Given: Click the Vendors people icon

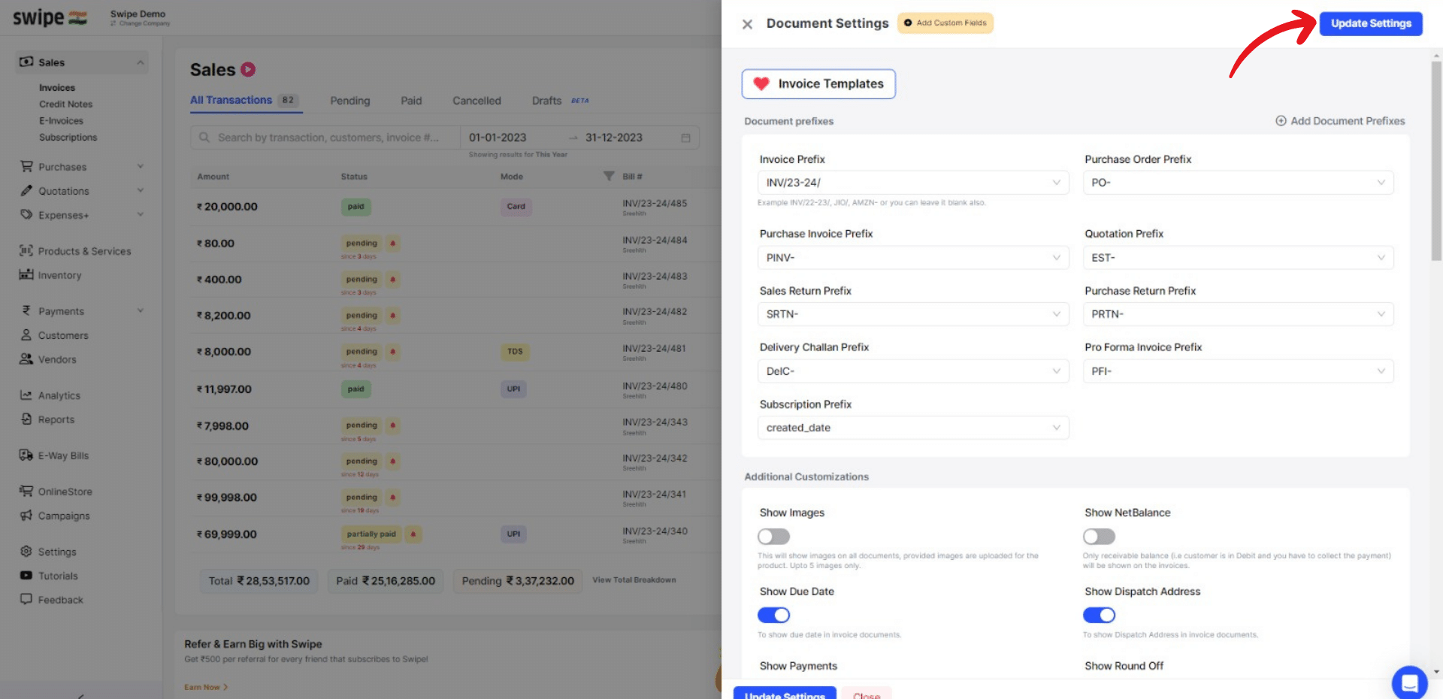Looking at the screenshot, I should pos(26,359).
